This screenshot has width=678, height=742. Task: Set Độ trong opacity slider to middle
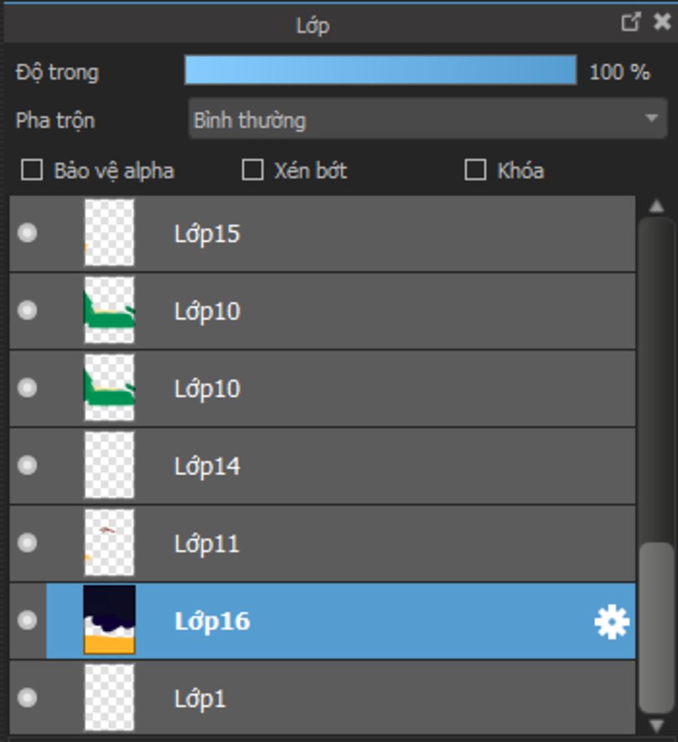381,70
